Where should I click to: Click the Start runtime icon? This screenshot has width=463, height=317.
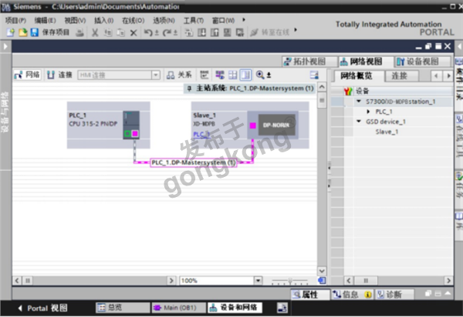[240, 32]
